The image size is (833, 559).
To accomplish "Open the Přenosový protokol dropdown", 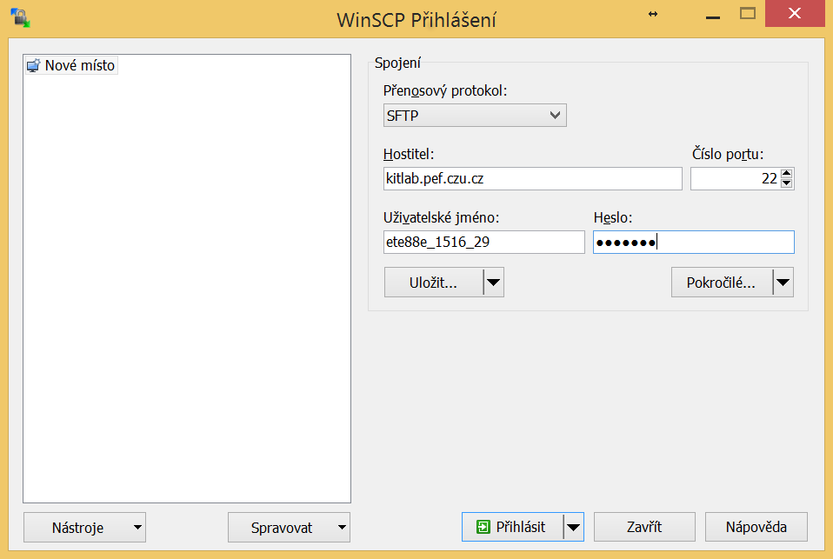I will (x=555, y=115).
